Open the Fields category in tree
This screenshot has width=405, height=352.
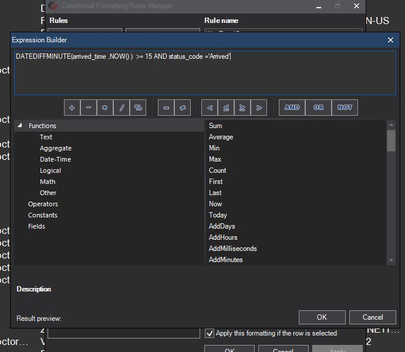point(36,226)
